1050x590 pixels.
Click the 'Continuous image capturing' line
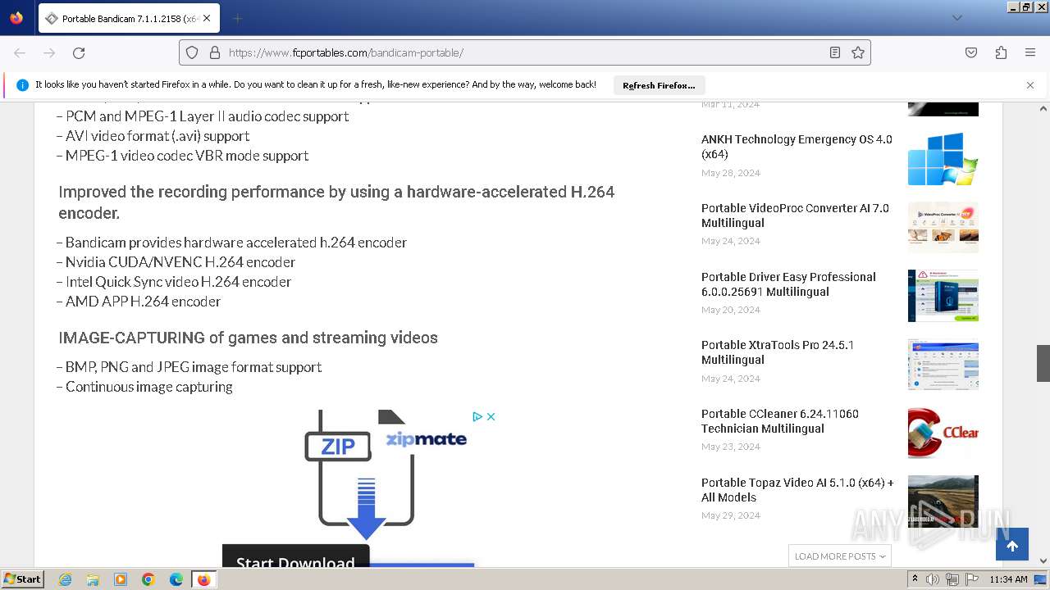144,387
